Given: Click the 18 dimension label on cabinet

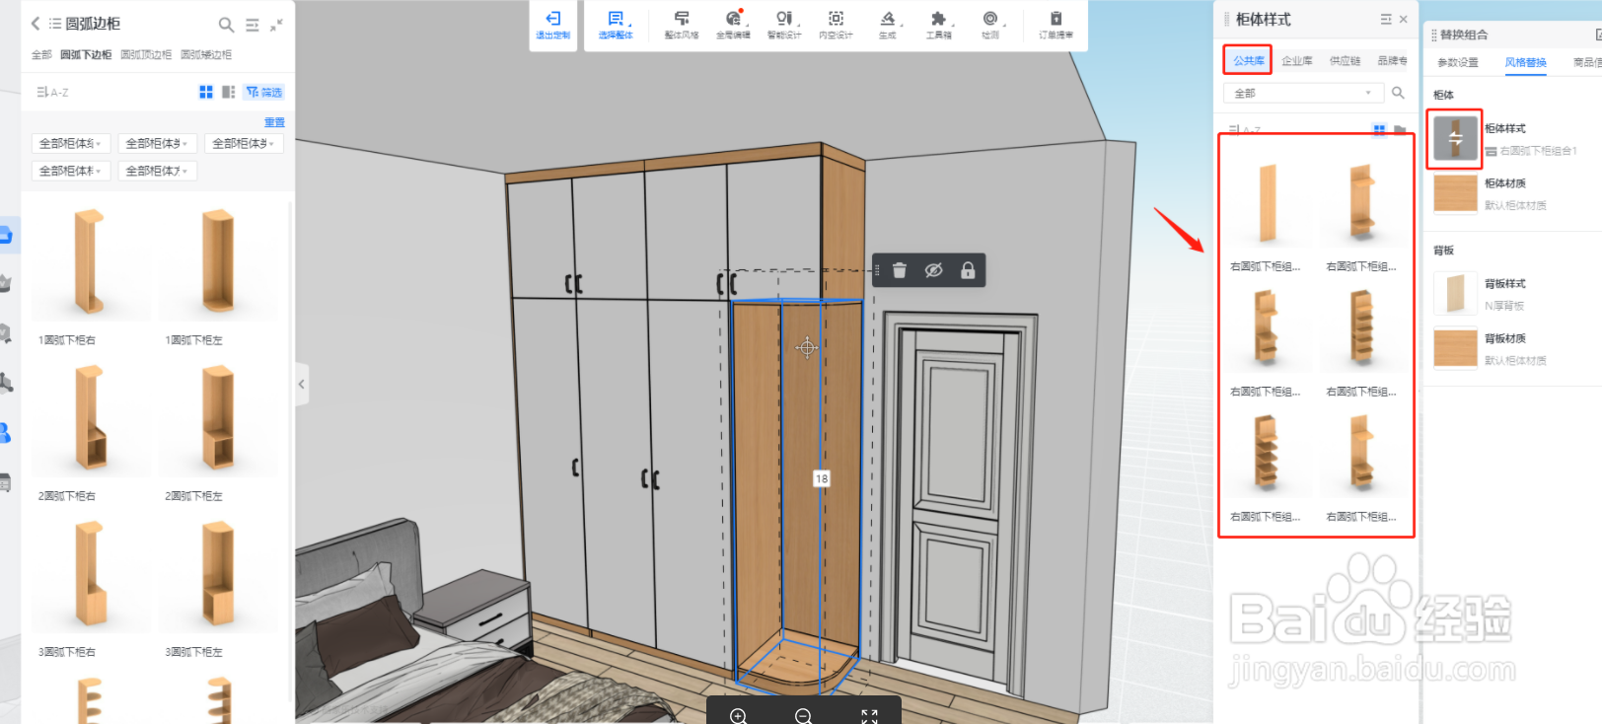Looking at the screenshot, I should (x=822, y=478).
